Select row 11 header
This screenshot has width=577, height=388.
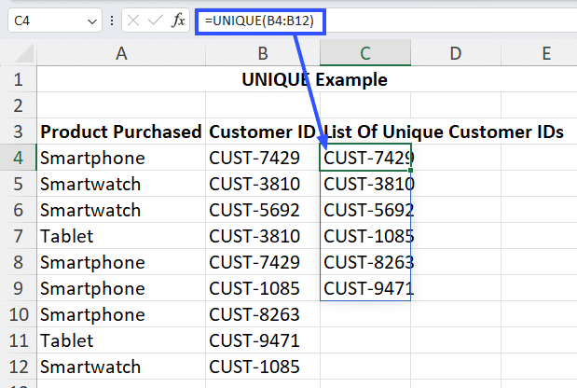pos(18,340)
